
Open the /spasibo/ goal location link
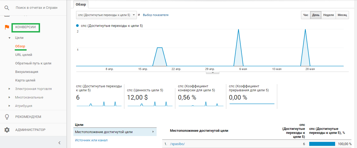pyautogui.click(x=177, y=144)
